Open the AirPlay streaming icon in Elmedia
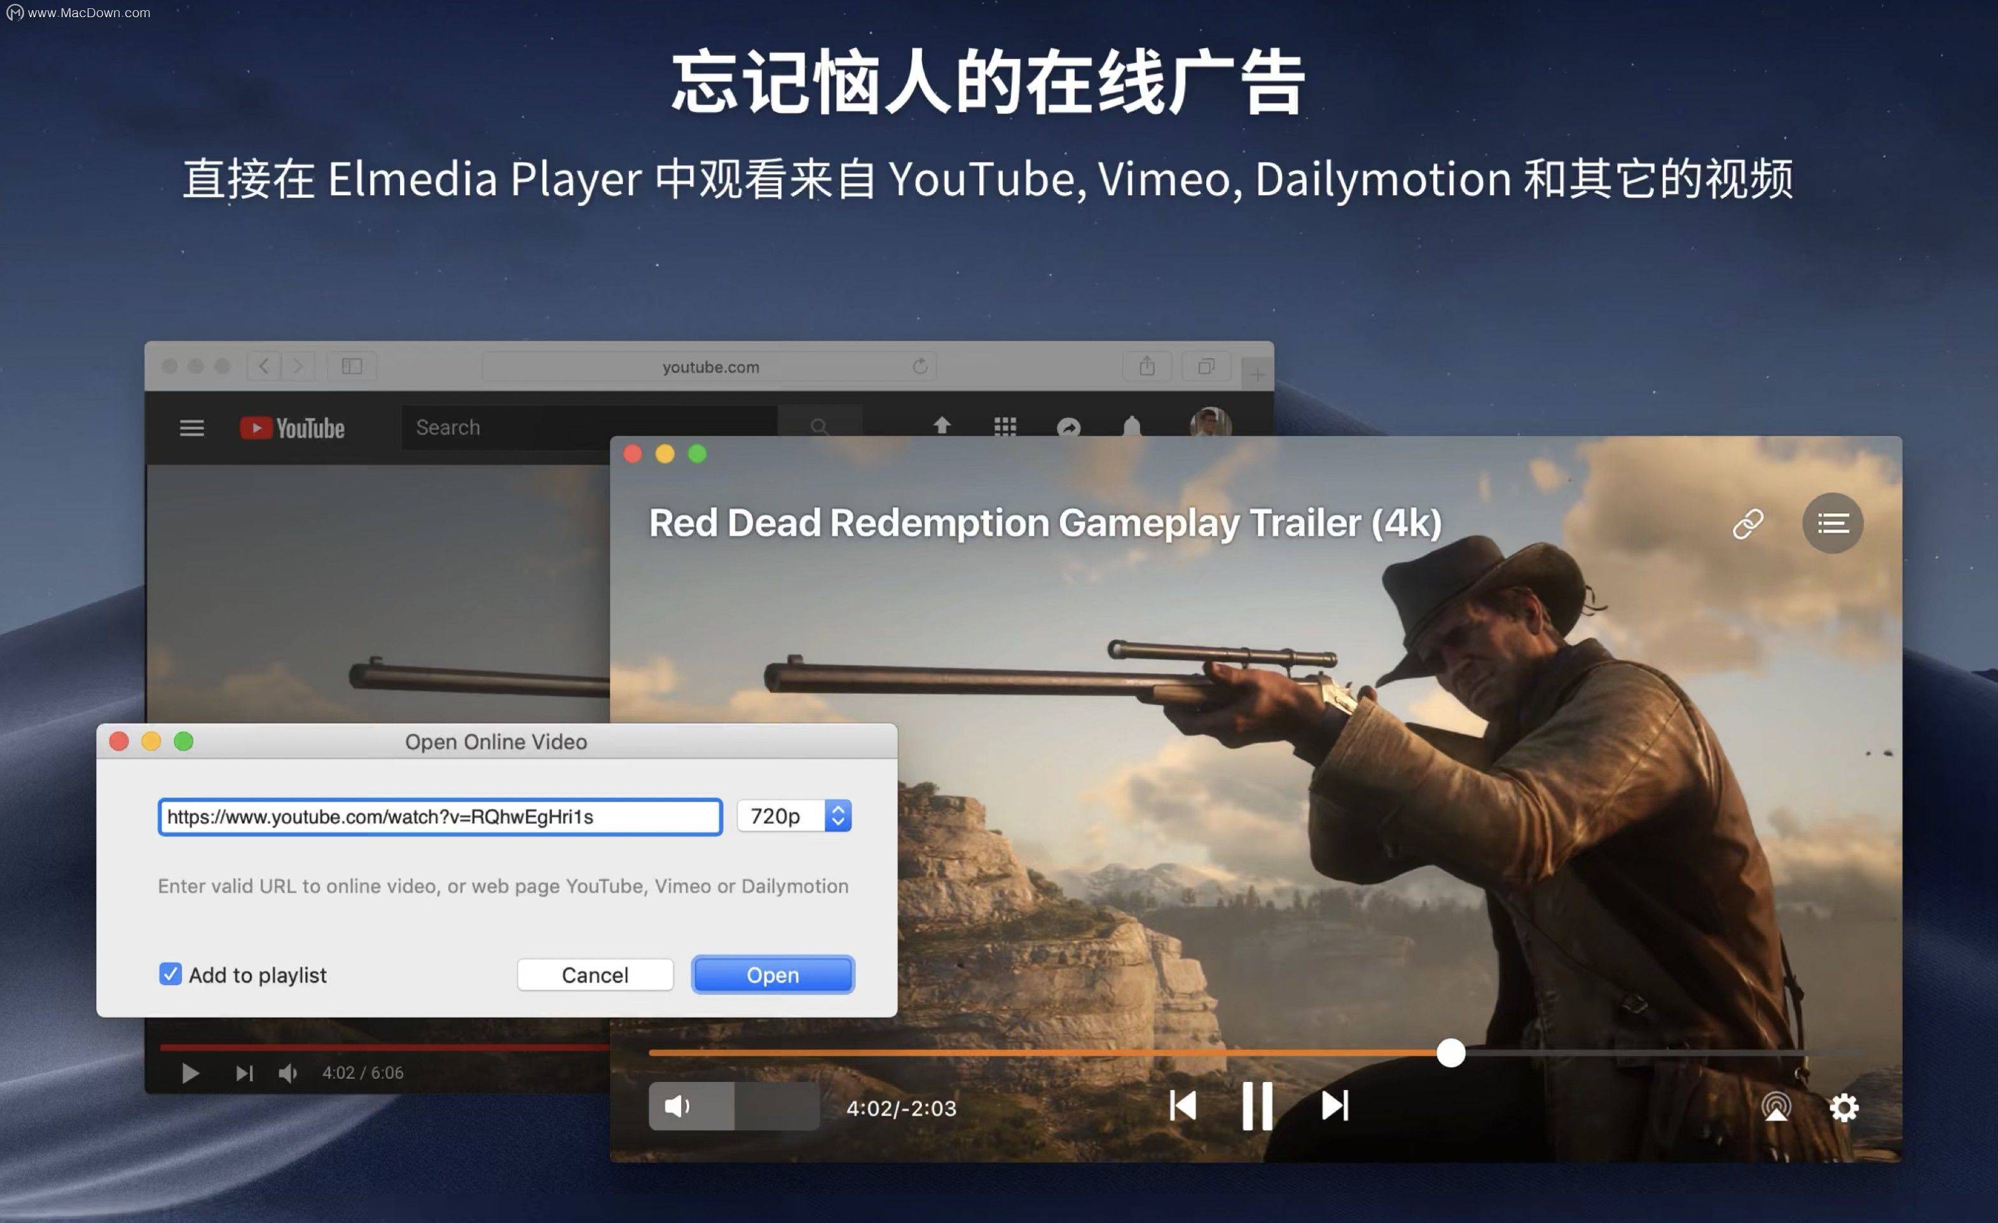Viewport: 1998px width, 1223px height. (x=1776, y=1106)
